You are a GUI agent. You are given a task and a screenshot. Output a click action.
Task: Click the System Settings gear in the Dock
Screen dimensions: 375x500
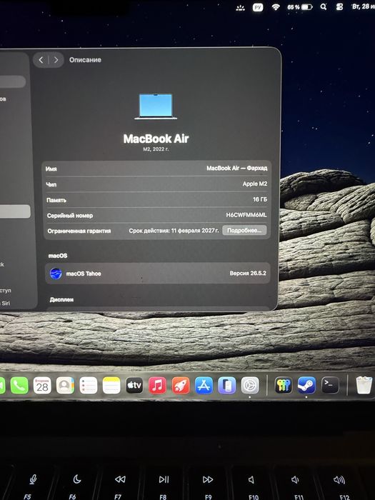(x=250, y=386)
